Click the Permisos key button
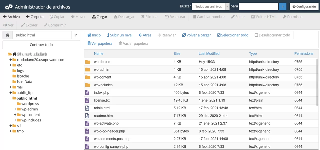Screen dimensions: 320x150 (x=292, y=17)
